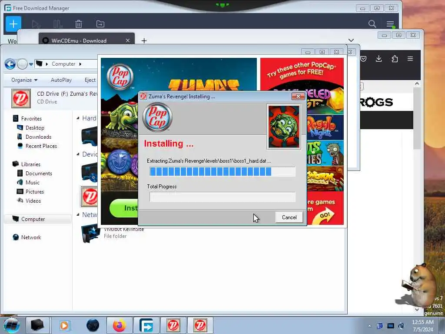
Task: Open the Free Download Manager hamburger menu
Action: pyautogui.click(x=390, y=24)
